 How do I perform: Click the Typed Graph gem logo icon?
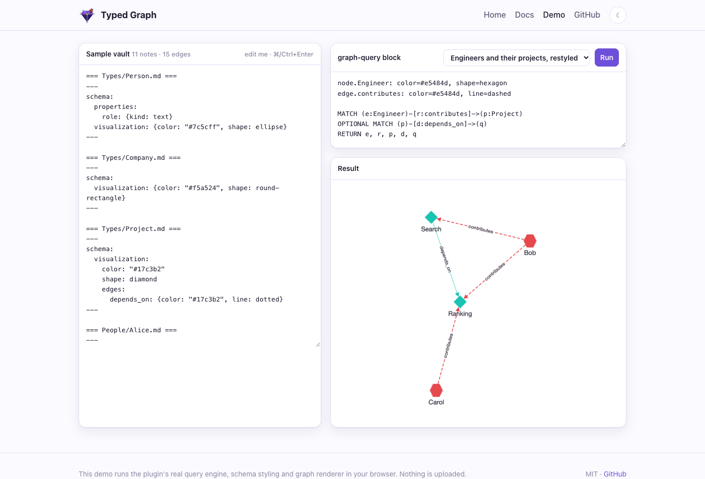(87, 15)
